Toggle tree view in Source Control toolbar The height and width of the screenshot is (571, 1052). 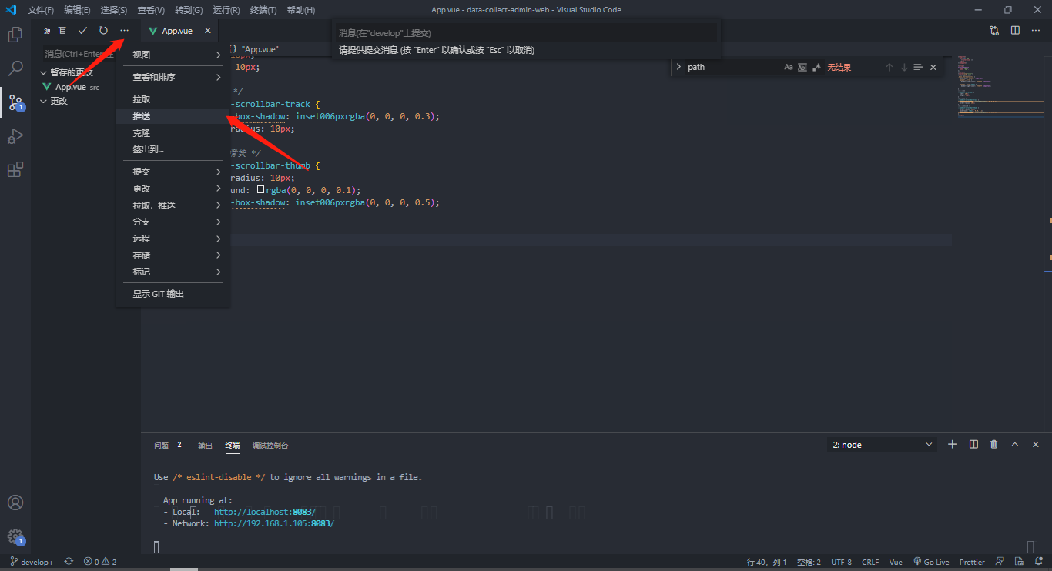click(62, 31)
